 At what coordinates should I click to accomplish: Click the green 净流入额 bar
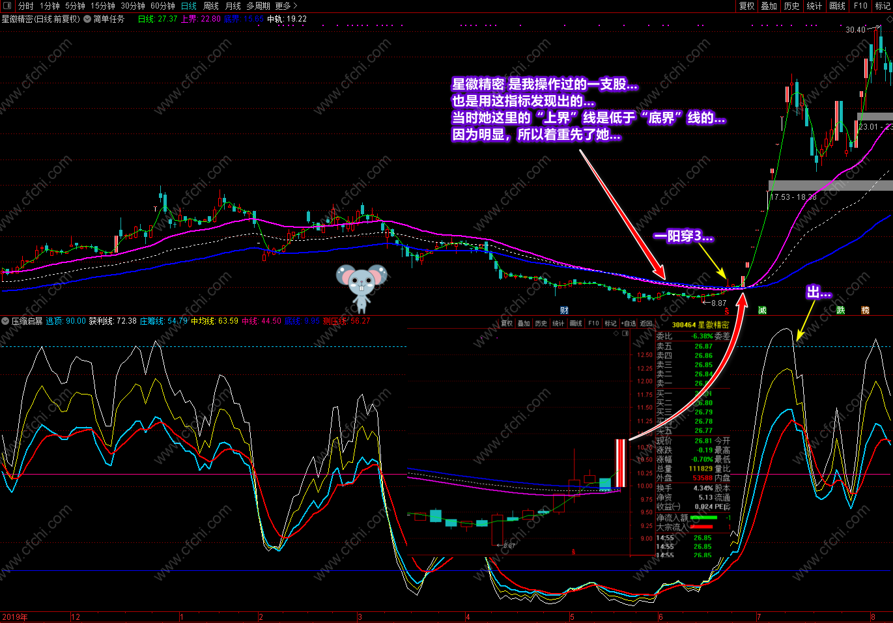pyautogui.click(x=703, y=518)
